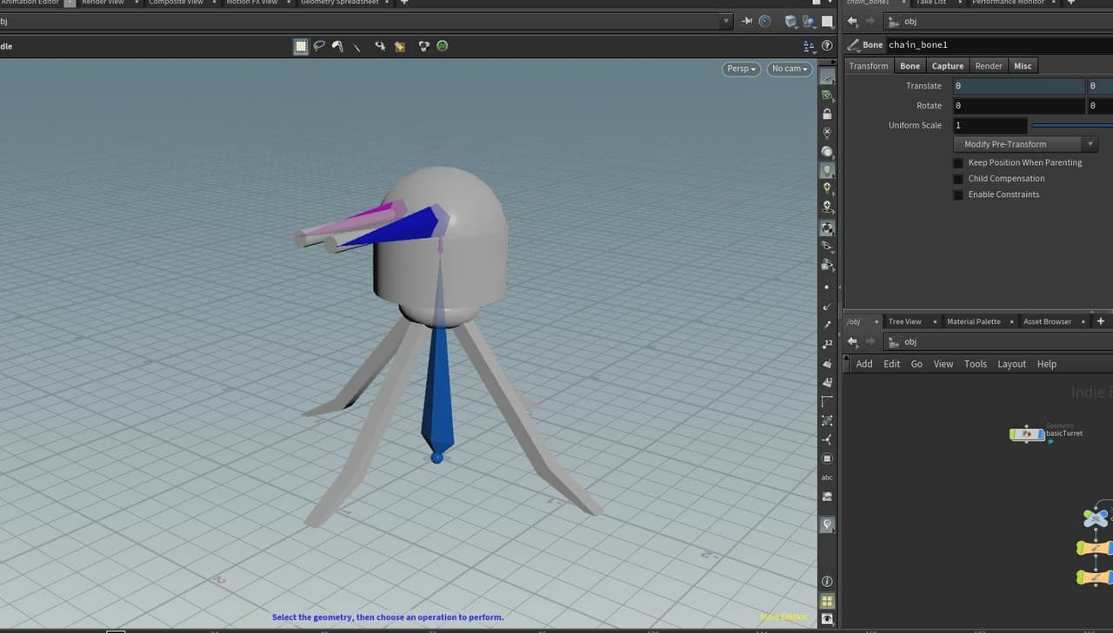The height and width of the screenshot is (633, 1113).
Task: Switch to the Misc tab
Action: coord(1023,66)
